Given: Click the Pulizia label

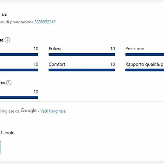Looking at the screenshot, I should pos(55,49).
